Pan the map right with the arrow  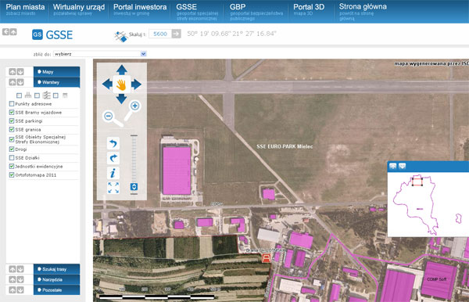pyautogui.click(x=136, y=84)
